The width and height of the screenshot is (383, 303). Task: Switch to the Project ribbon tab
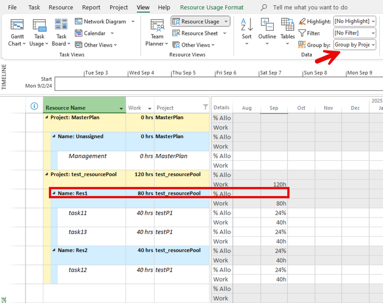(x=119, y=7)
